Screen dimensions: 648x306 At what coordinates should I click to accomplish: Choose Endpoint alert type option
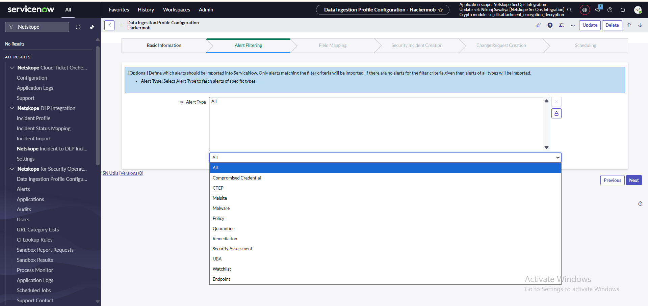385,279
